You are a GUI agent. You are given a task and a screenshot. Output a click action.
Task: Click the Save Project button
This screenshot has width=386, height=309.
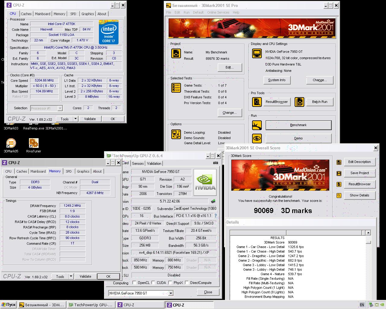(359, 173)
